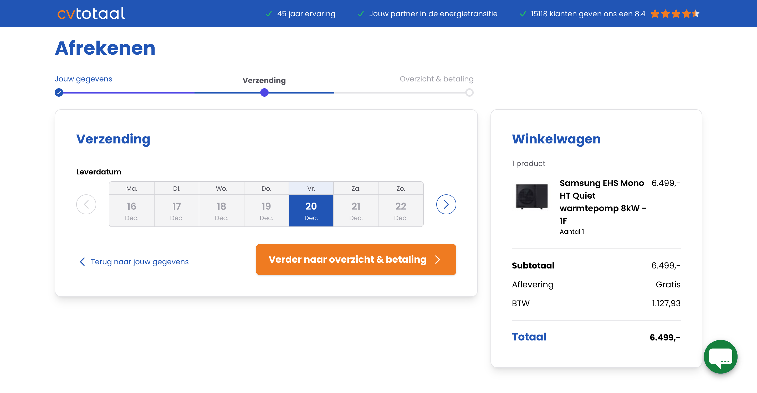Image resolution: width=757 pixels, height=393 pixels.
Task: Show later dates with the right calendar arrow
Action: tap(446, 204)
